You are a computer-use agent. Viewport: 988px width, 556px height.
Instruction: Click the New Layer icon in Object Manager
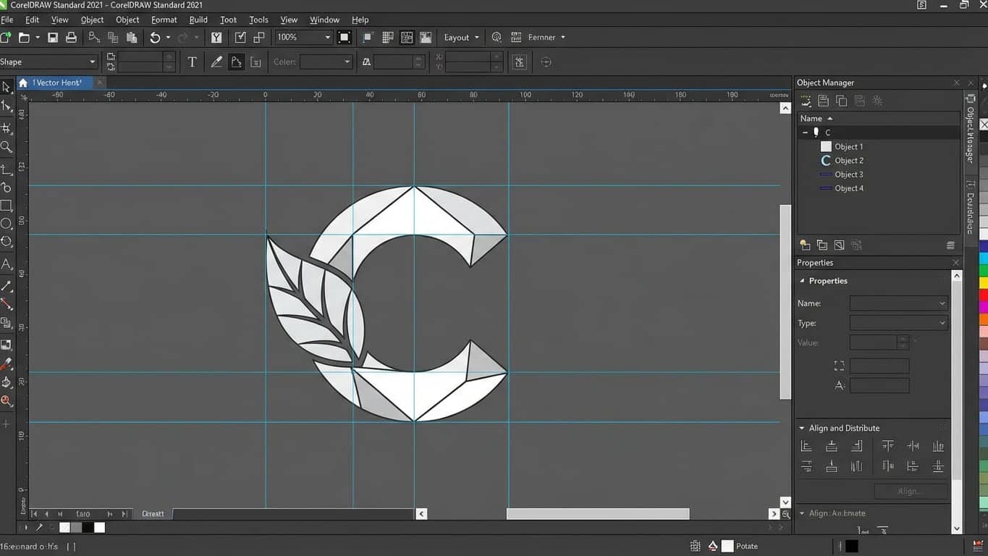[x=804, y=245]
